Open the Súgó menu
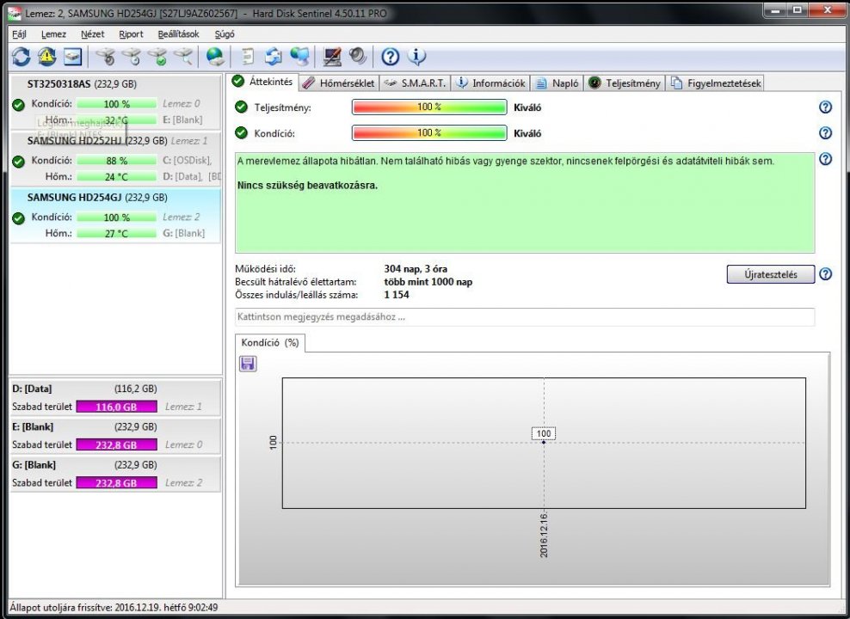This screenshot has width=850, height=619. click(x=225, y=34)
